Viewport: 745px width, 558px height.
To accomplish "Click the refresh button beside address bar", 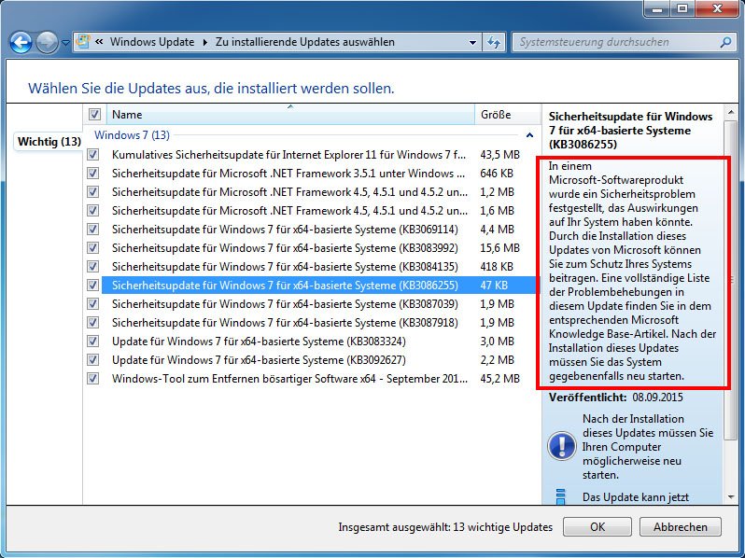I will (x=494, y=42).
